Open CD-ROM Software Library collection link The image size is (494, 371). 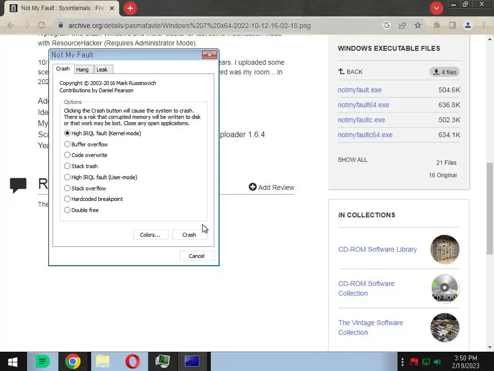tap(377, 249)
